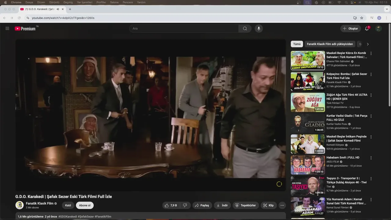Click the Katıl button
This screenshot has height=220, width=391.
[68, 205]
